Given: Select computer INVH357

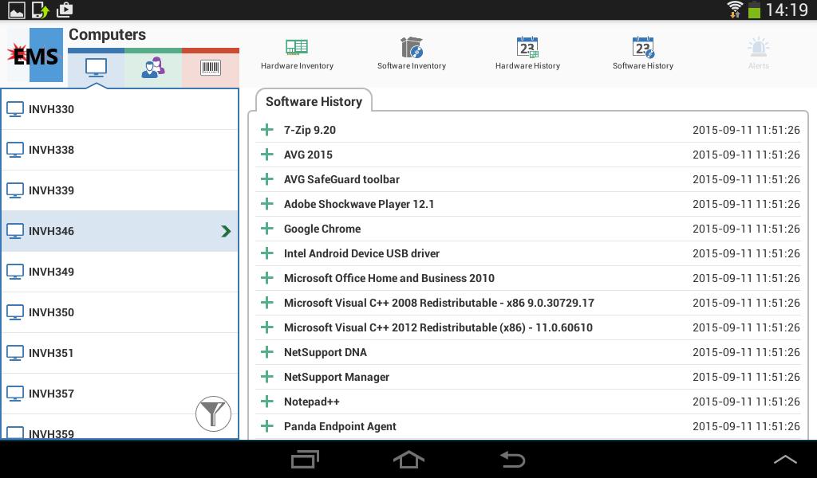Looking at the screenshot, I should (120, 394).
